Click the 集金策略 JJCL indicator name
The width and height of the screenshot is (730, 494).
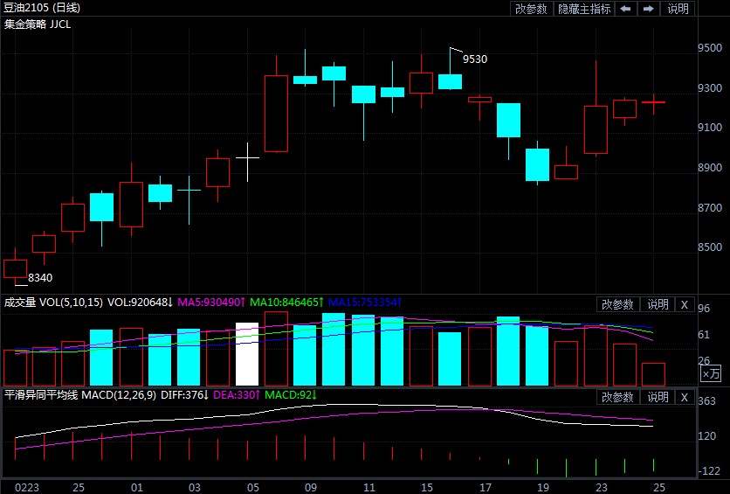38,24
